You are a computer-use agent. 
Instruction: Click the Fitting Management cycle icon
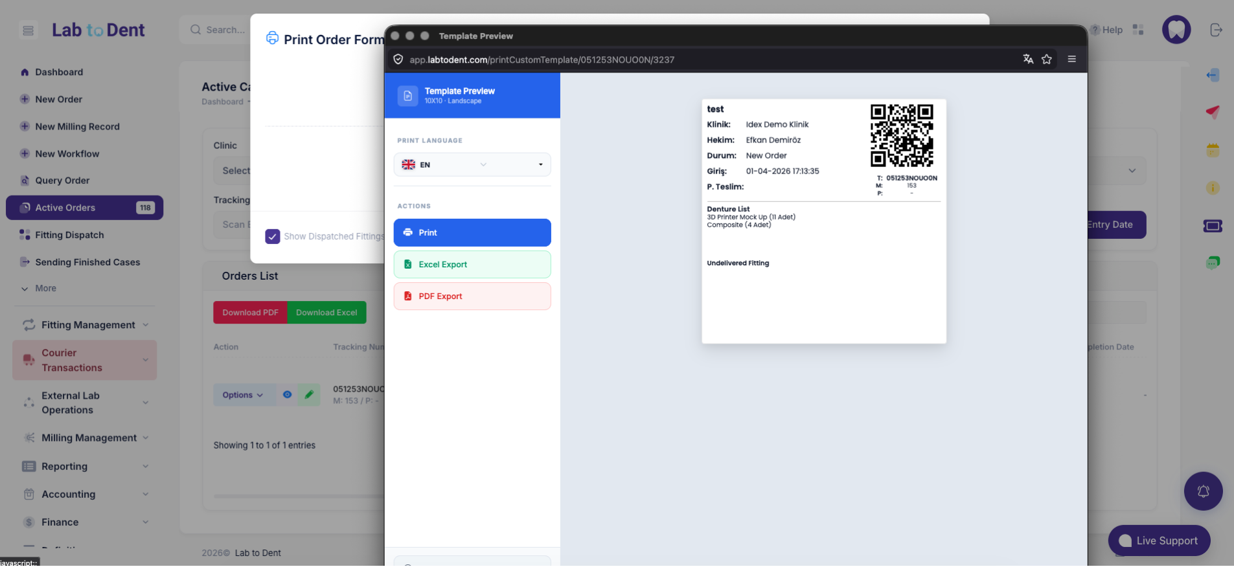(29, 325)
